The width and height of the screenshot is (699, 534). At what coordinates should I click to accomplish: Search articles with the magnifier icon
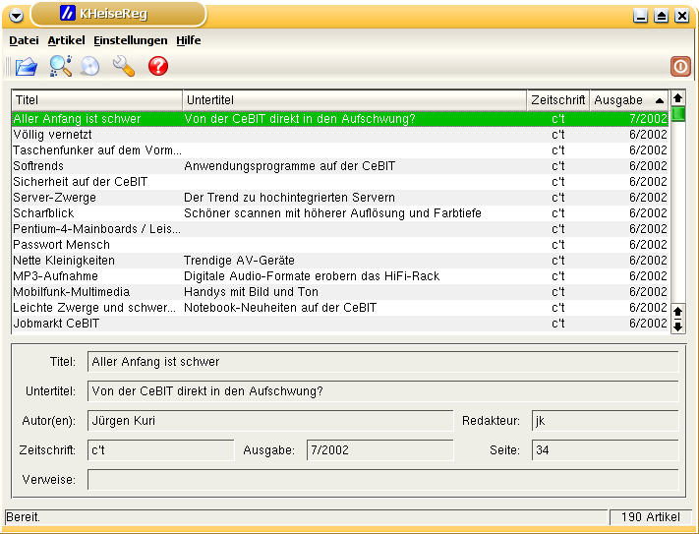pos(61,66)
